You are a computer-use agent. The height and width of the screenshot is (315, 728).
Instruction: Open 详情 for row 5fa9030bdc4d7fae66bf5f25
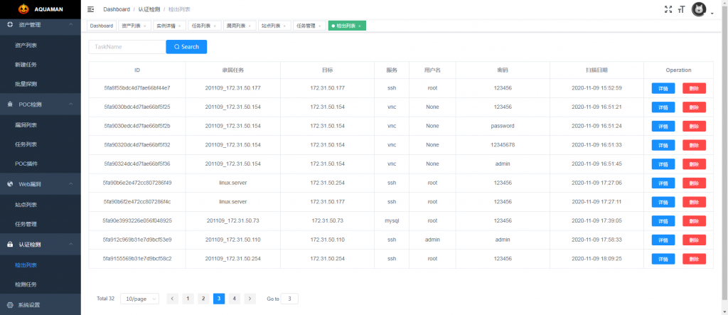663,107
